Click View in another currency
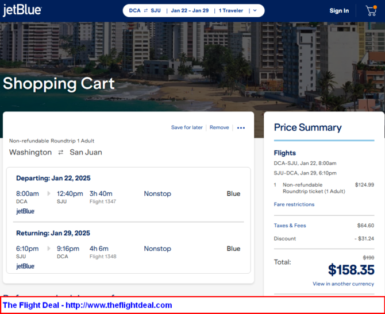Image resolution: width=385 pixels, height=314 pixels. pyautogui.click(x=343, y=284)
